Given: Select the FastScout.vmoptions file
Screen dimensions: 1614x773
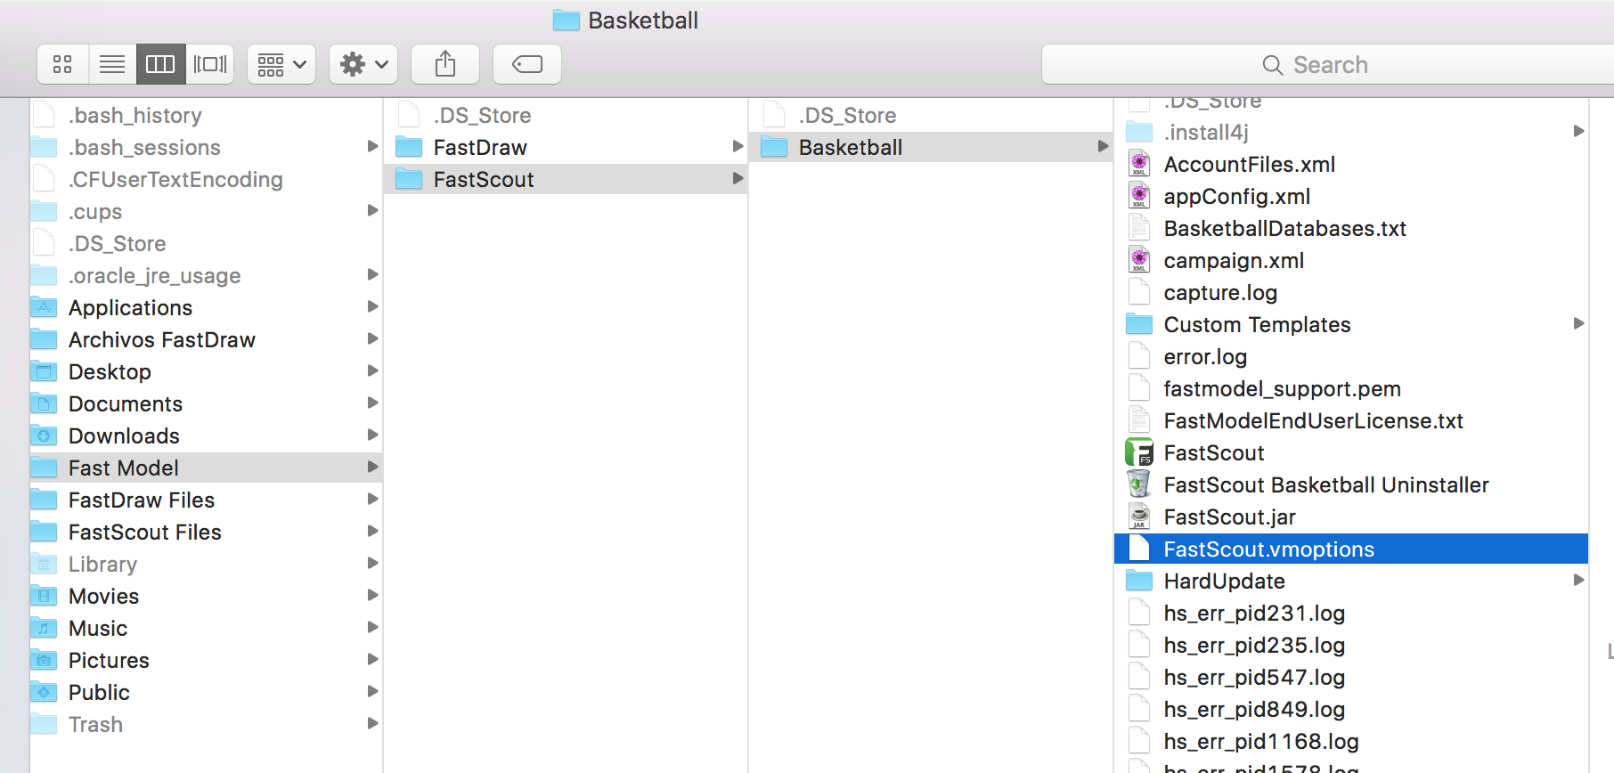Looking at the screenshot, I should (x=1351, y=549).
